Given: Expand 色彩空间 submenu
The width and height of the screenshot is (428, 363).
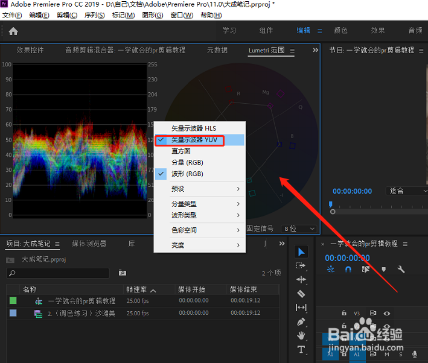Looking at the screenshot, I should [200, 230].
